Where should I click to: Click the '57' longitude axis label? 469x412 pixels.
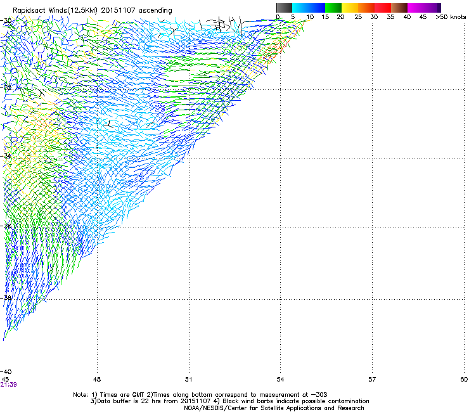coord(372,379)
